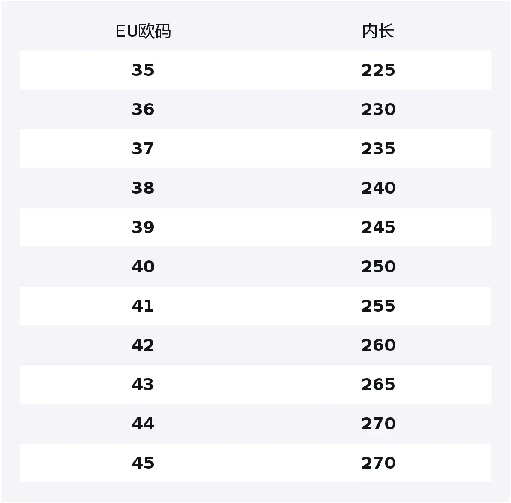Choose EU size 38 cell
The width and height of the screenshot is (511, 503).
click(x=143, y=188)
